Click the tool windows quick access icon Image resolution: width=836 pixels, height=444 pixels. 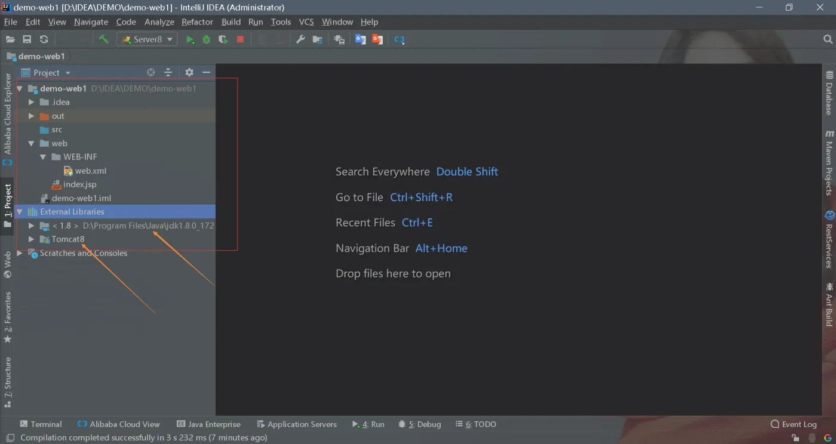coord(10,437)
